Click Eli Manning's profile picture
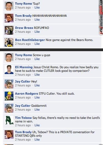This screenshot has height=145, width=103. [x=9, y=70]
